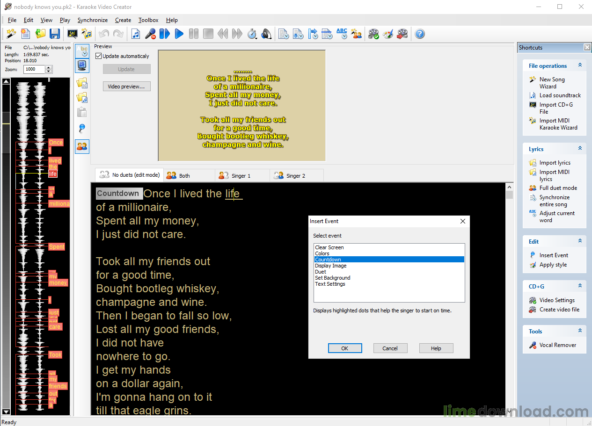Increase the Zoom value with its stepper
Screen dimensions: 592x426
click(x=48, y=67)
